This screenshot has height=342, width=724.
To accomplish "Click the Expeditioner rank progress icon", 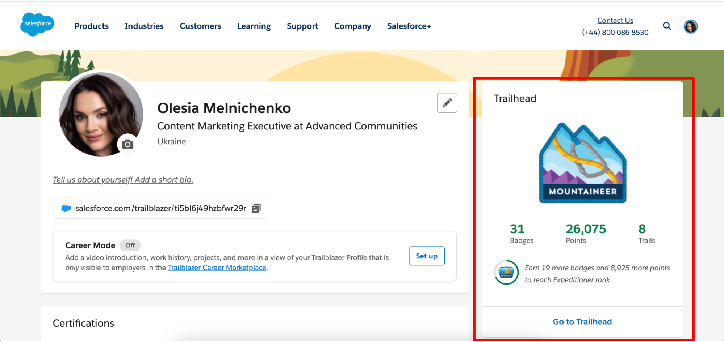I will click(506, 272).
